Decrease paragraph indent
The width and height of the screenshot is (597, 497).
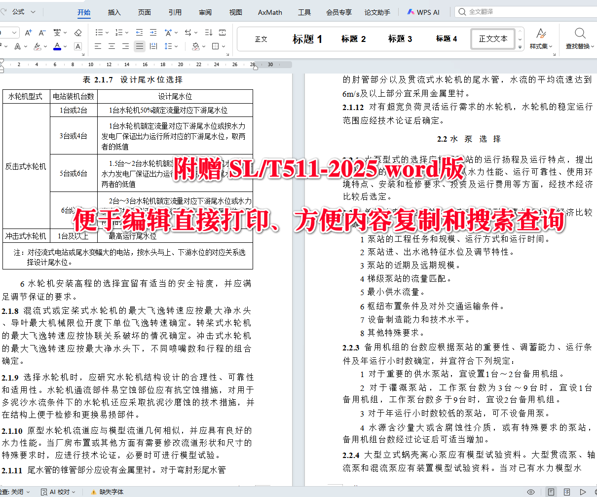tap(139, 33)
